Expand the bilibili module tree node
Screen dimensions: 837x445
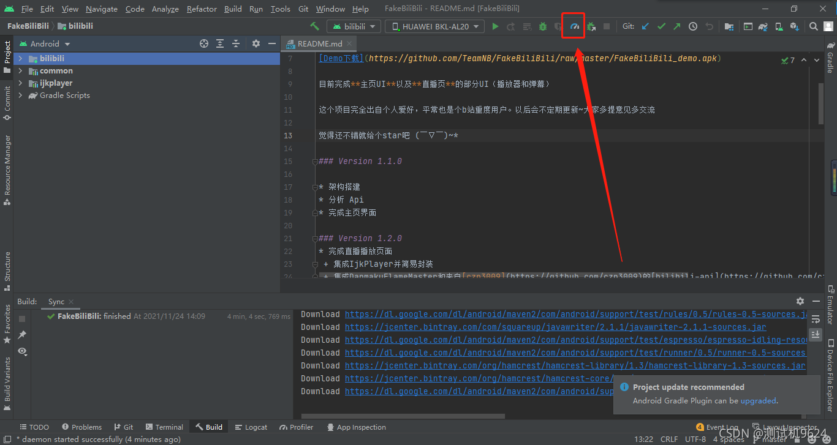pos(20,59)
